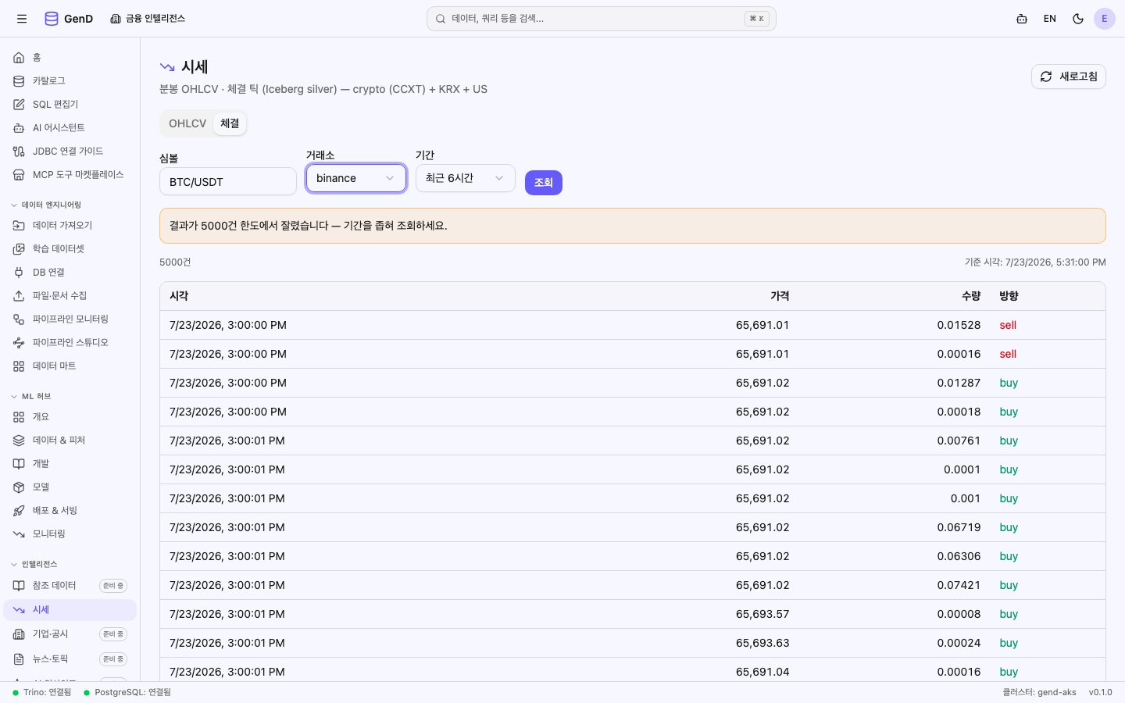
Task: Click the sell label in 0.00016 row at 3:00:00
Action: (1008, 354)
